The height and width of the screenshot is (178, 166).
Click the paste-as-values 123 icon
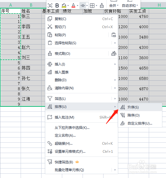[114, 35]
